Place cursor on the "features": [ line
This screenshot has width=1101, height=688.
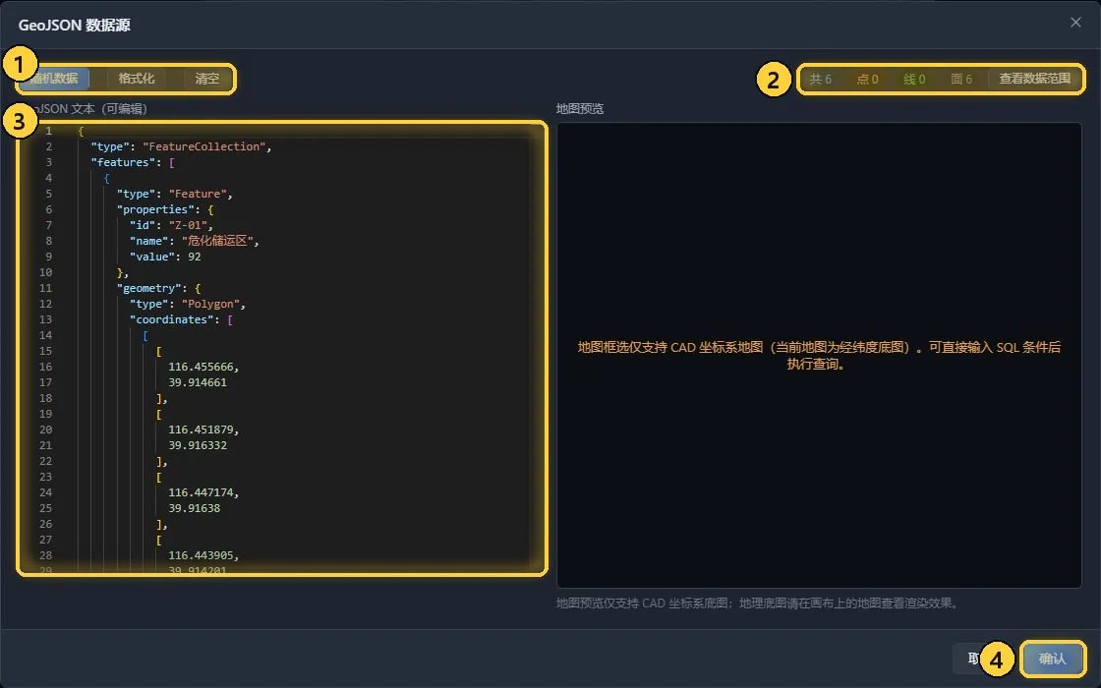pos(133,162)
